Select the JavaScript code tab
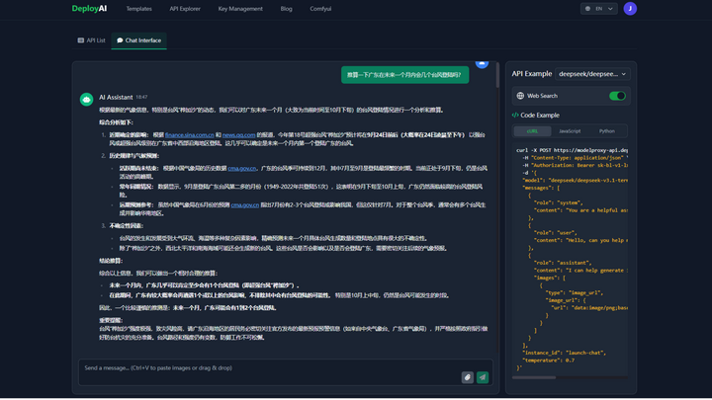 570,131
